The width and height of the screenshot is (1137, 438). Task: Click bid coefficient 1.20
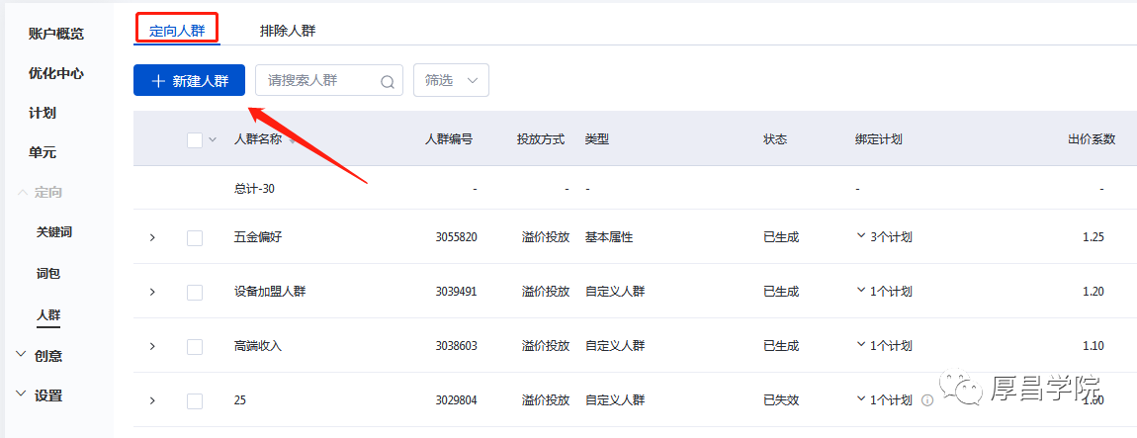point(1093,292)
